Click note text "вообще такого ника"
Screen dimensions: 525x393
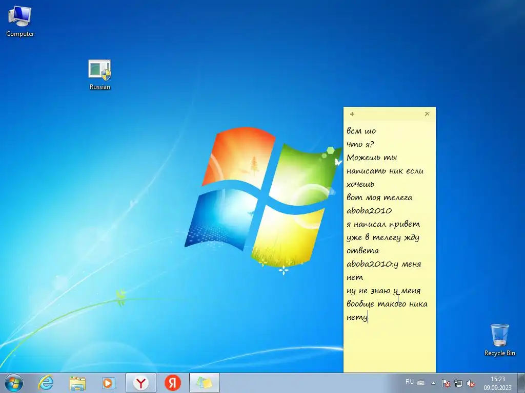click(387, 304)
